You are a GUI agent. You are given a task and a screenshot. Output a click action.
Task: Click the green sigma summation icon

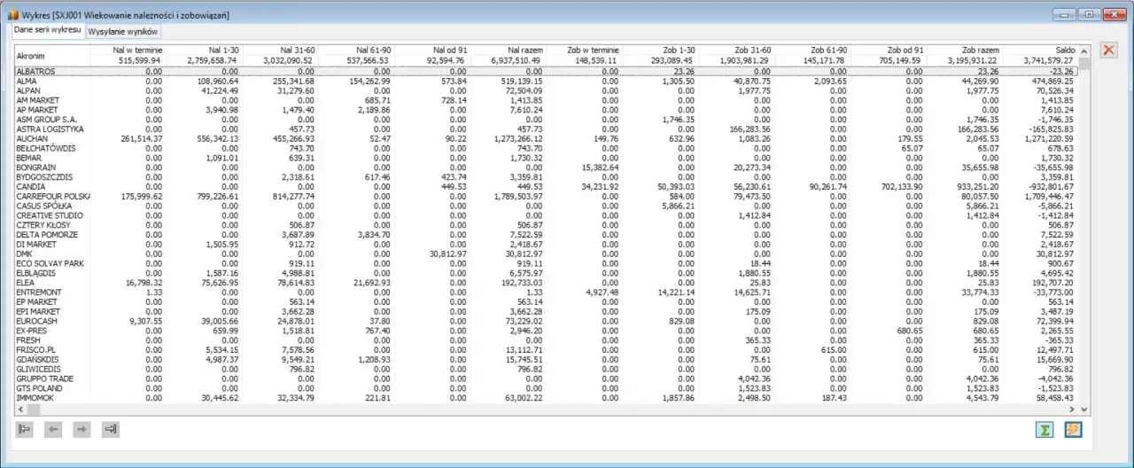pos(1047,430)
